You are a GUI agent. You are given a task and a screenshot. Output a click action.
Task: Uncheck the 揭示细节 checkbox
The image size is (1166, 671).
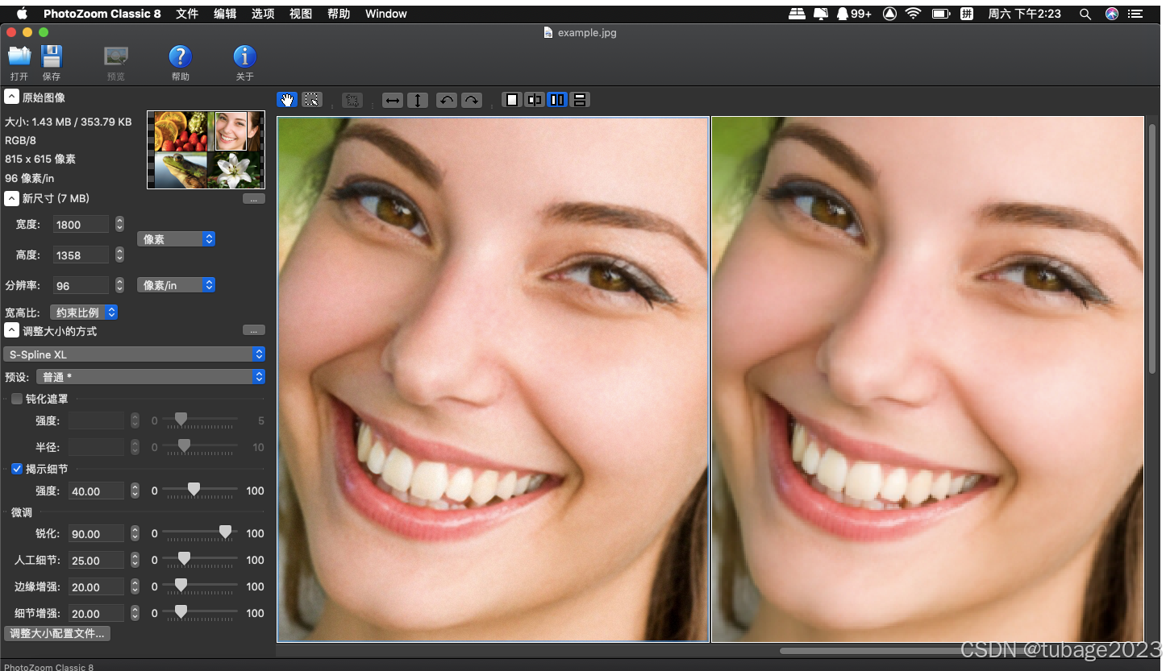[17, 469]
